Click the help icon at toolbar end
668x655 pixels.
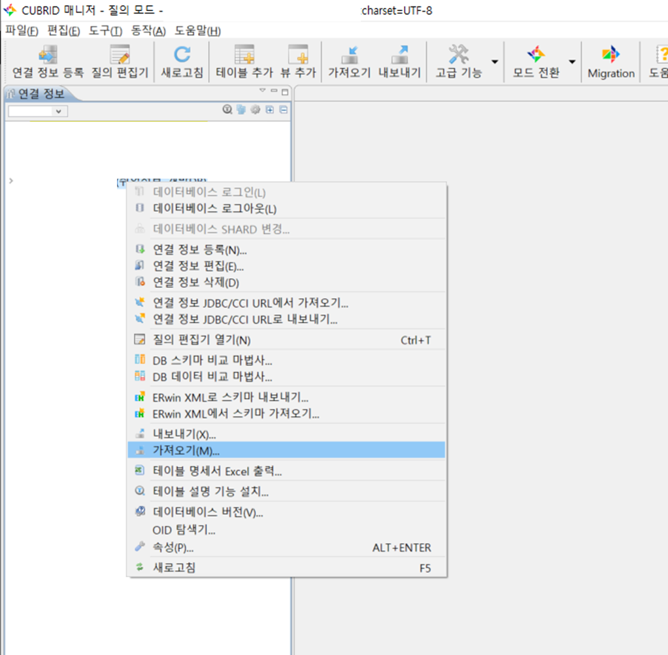tap(662, 55)
